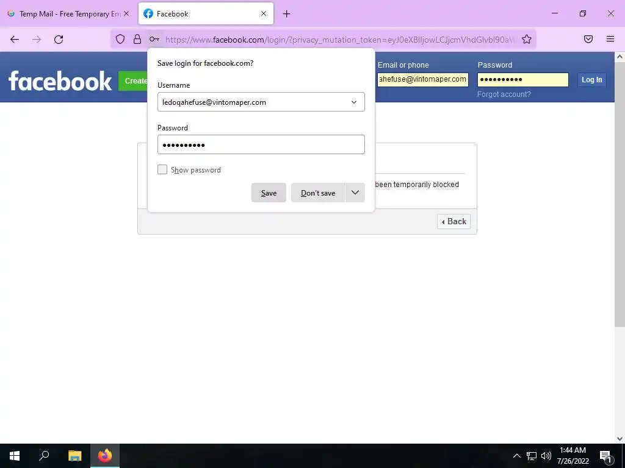This screenshot has width=625, height=468.
Task: Open network status tray icon
Action: click(532, 456)
